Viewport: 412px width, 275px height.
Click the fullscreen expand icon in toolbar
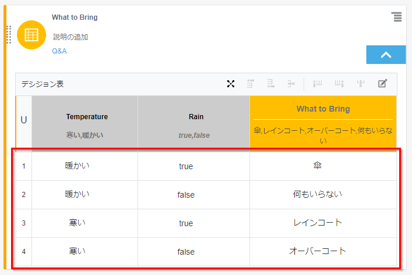tap(231, 84)
